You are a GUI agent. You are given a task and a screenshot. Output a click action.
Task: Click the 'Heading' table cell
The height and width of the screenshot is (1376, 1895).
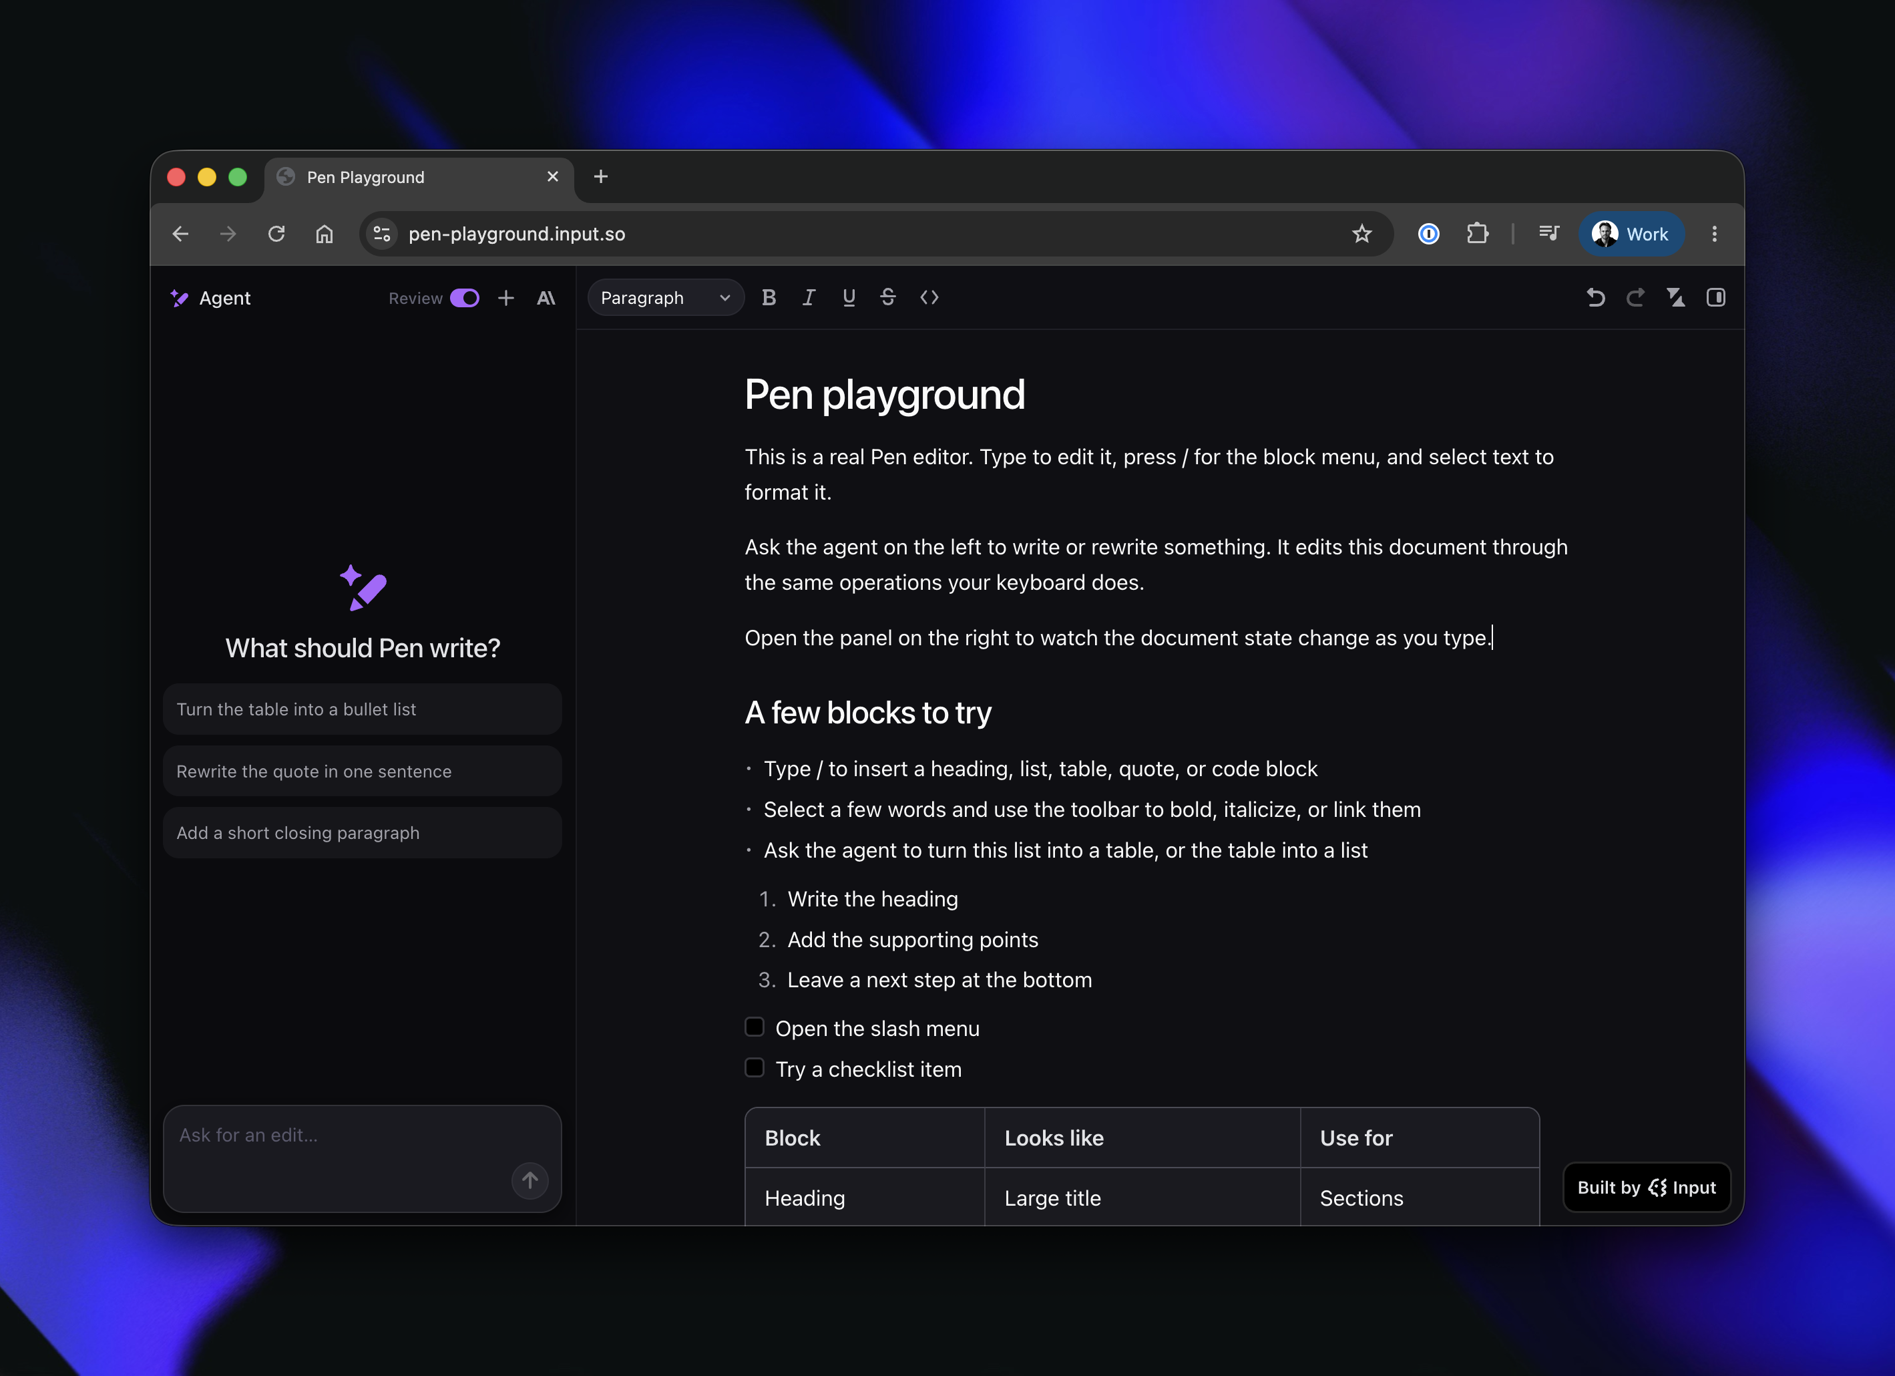pos(865,1197)
